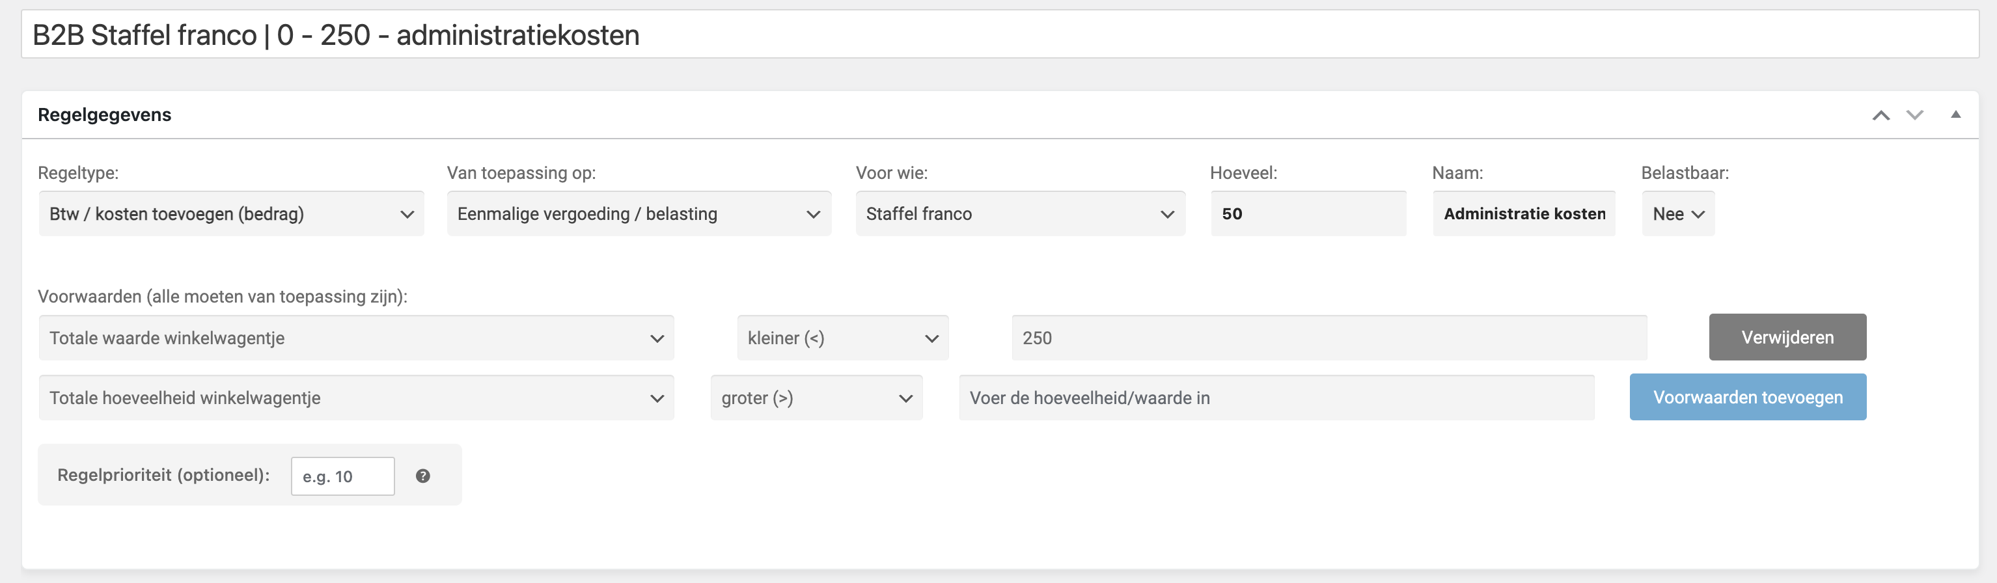This screenshot has width=1997, height=583.
Task: Focus the Hoeveel field containing 50
Action: click(x=1308, y=214)
